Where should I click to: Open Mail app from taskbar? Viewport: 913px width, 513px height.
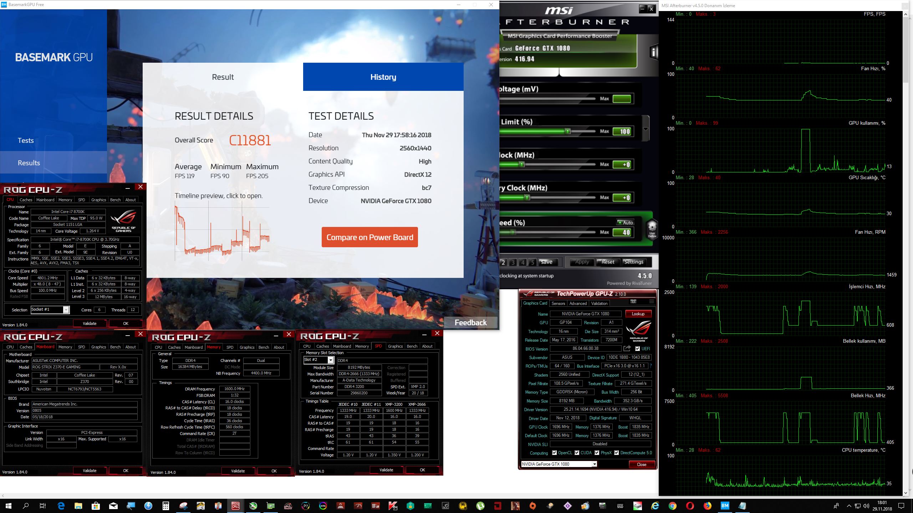[x=113, y=506]
